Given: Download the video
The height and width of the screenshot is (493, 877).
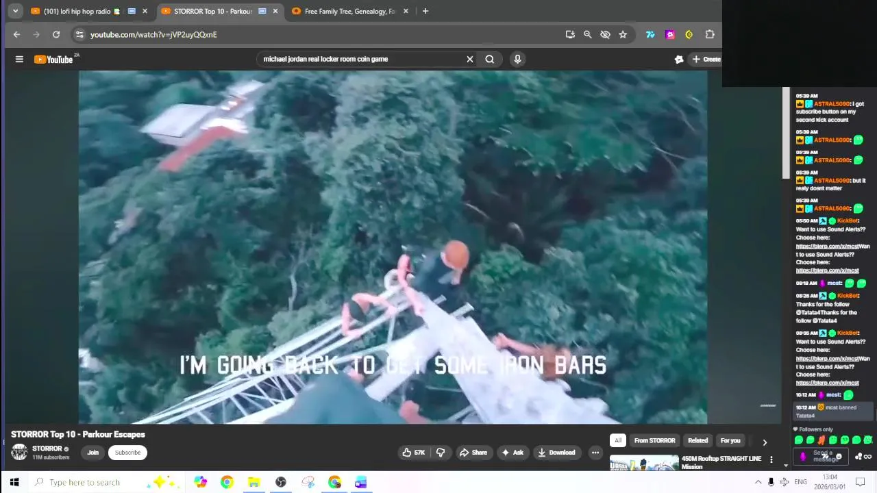Looking at the screenshot, I should click(x=556, y=452).
